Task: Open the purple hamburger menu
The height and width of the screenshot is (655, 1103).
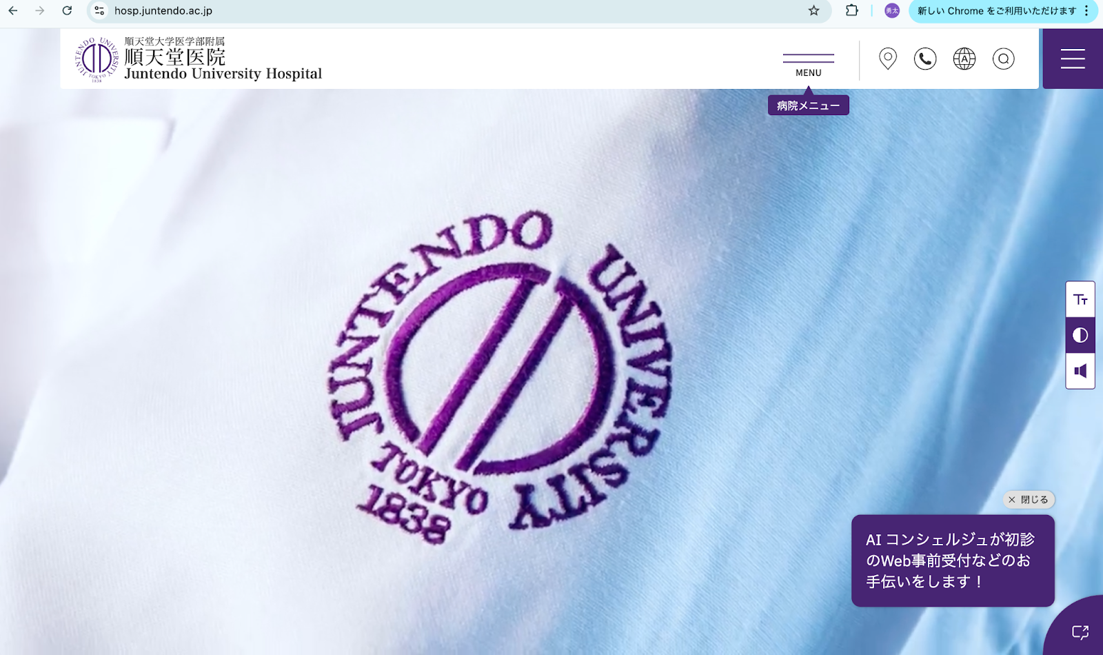Action: [x=1073, y=59]
